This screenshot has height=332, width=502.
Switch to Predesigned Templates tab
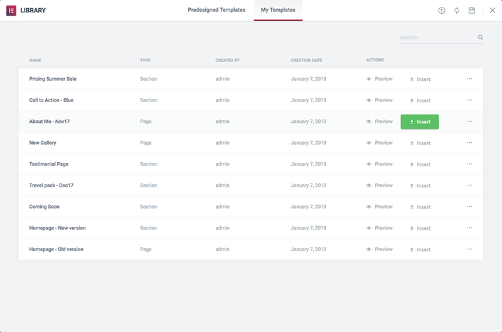click(216, 10)
